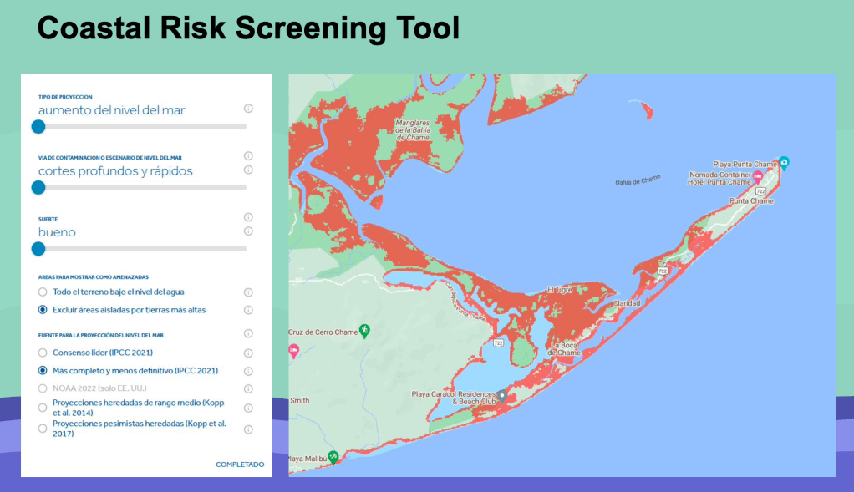Click Nomada Container Hotel pink pin

pos(758,177)
